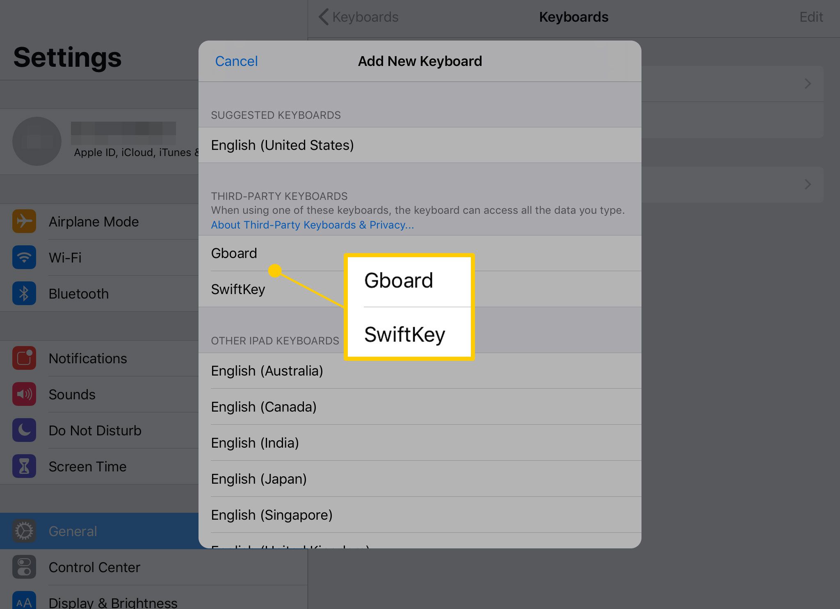This screenshot has width=840, height=609.
Task: Cancel the Add New Keyboard dialog
Action: [236, 61]
